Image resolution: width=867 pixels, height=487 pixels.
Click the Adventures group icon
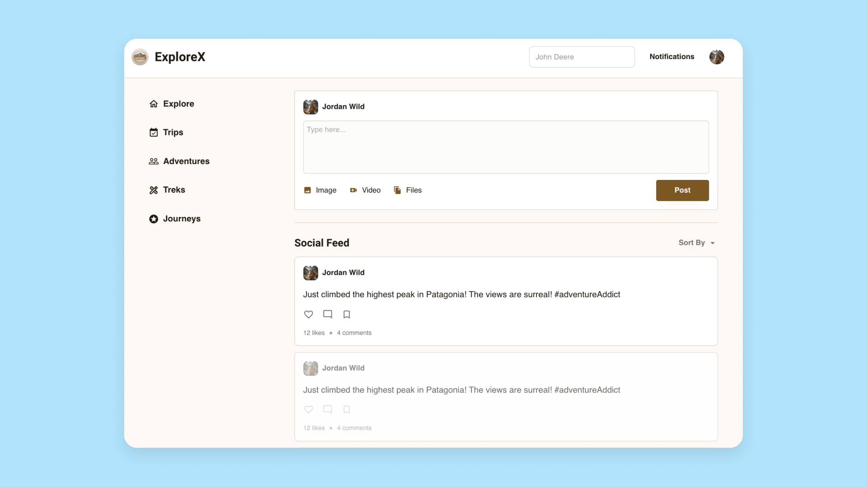click(x=153, y=161)
